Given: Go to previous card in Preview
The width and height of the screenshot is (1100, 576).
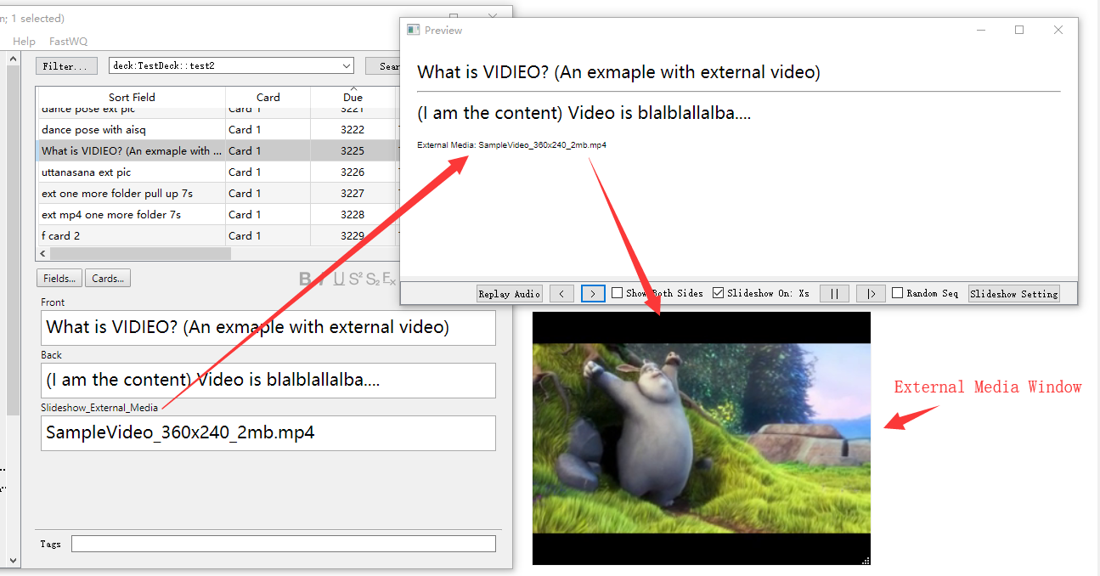Looking at the screenshot, I should 561,294.
